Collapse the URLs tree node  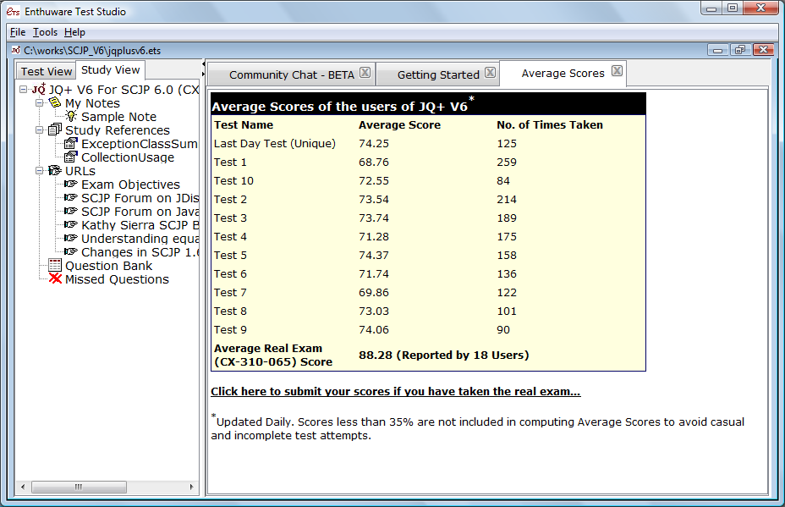(39, 170)
